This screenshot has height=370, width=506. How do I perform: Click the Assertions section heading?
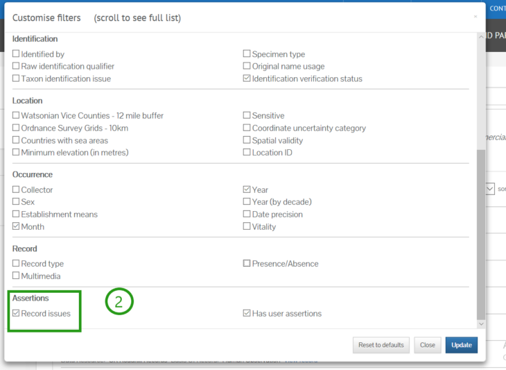pos(30,298)
